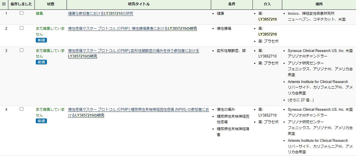The width and height of the screenshot is (356, 156).
Task: Sort by the 状態 column header
Action: click(x=51, y=4)
